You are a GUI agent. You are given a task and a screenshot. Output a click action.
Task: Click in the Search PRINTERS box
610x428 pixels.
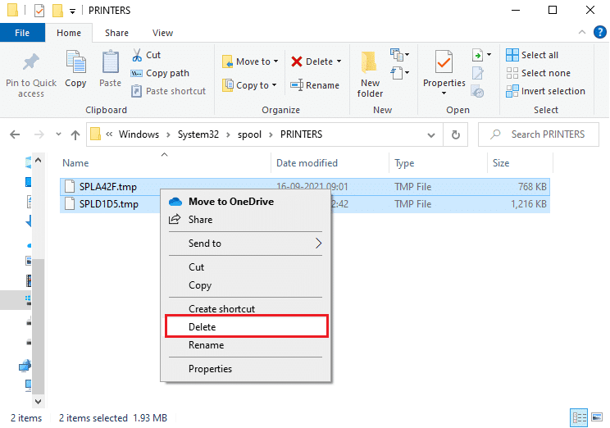(539, 134)
